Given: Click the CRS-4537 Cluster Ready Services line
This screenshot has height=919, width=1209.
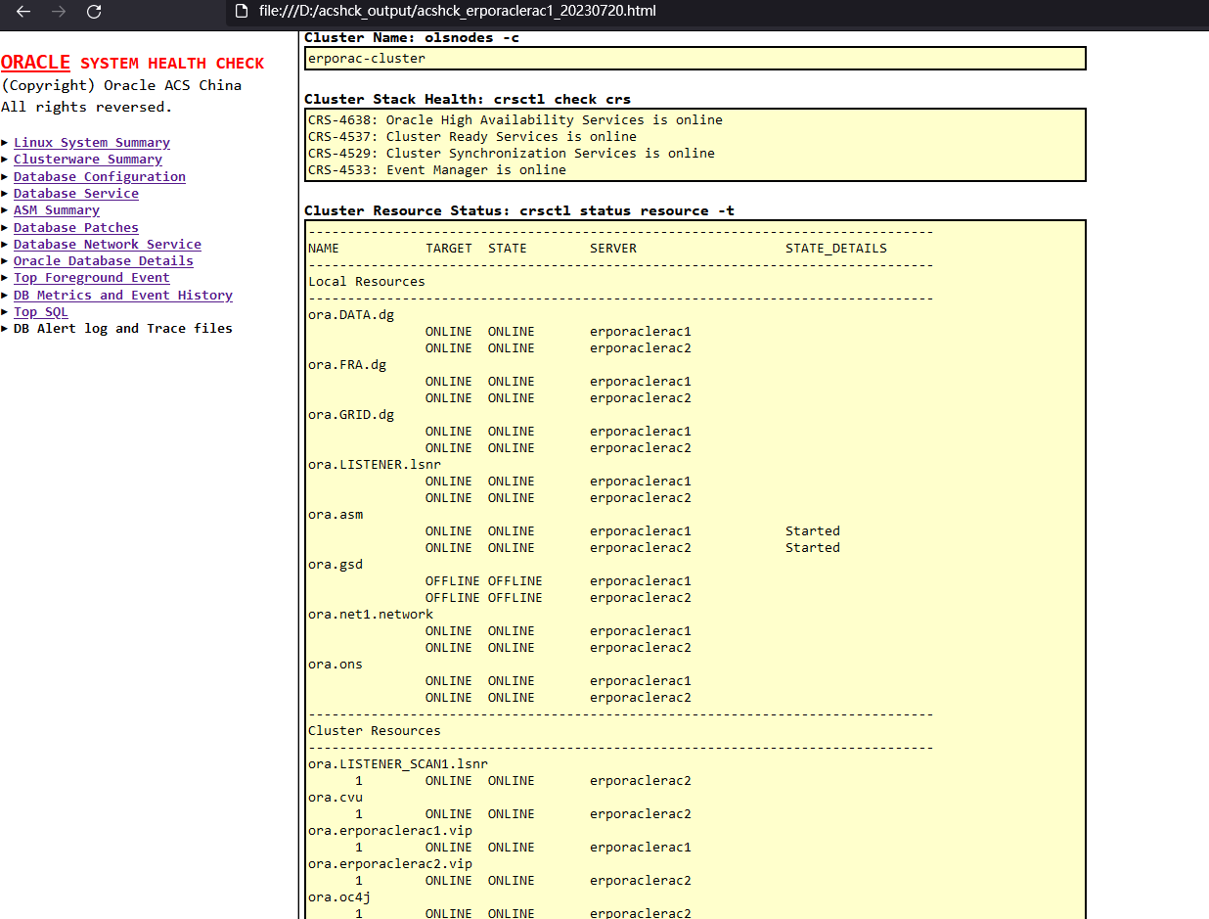Looking at the screenshot, I should coord(472,137).
